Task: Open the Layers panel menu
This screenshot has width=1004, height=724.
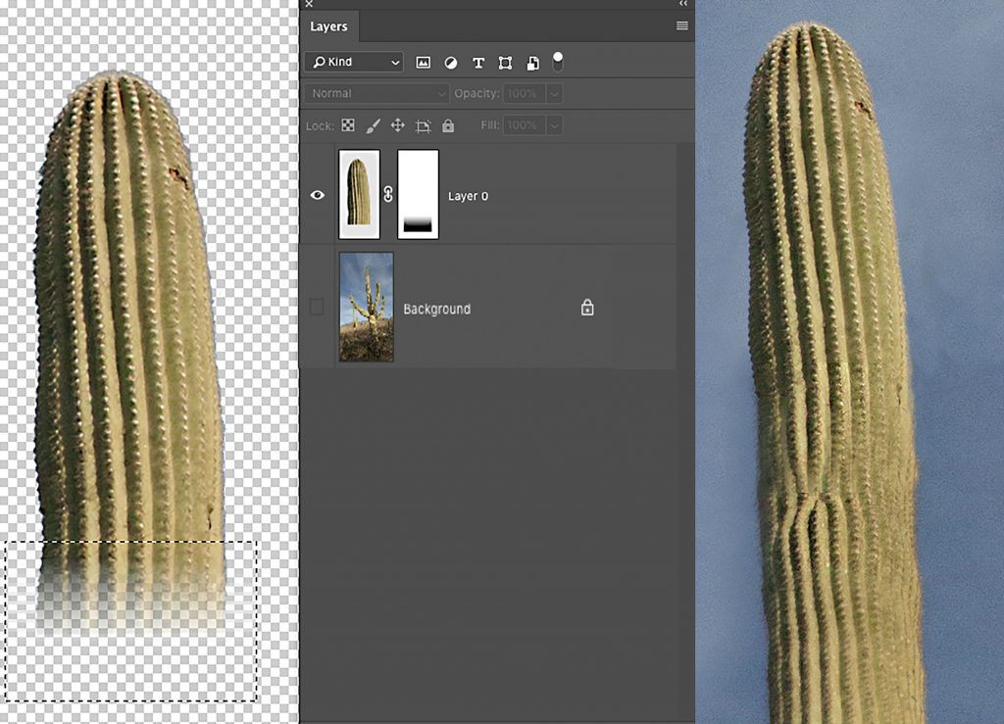Action: point(682,25)
